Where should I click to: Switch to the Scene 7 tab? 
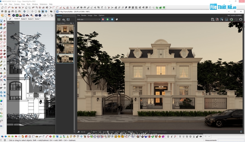point(37,19)
